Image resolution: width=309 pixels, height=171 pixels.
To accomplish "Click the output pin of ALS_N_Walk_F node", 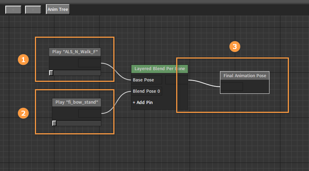I will (x=89, y=63).
